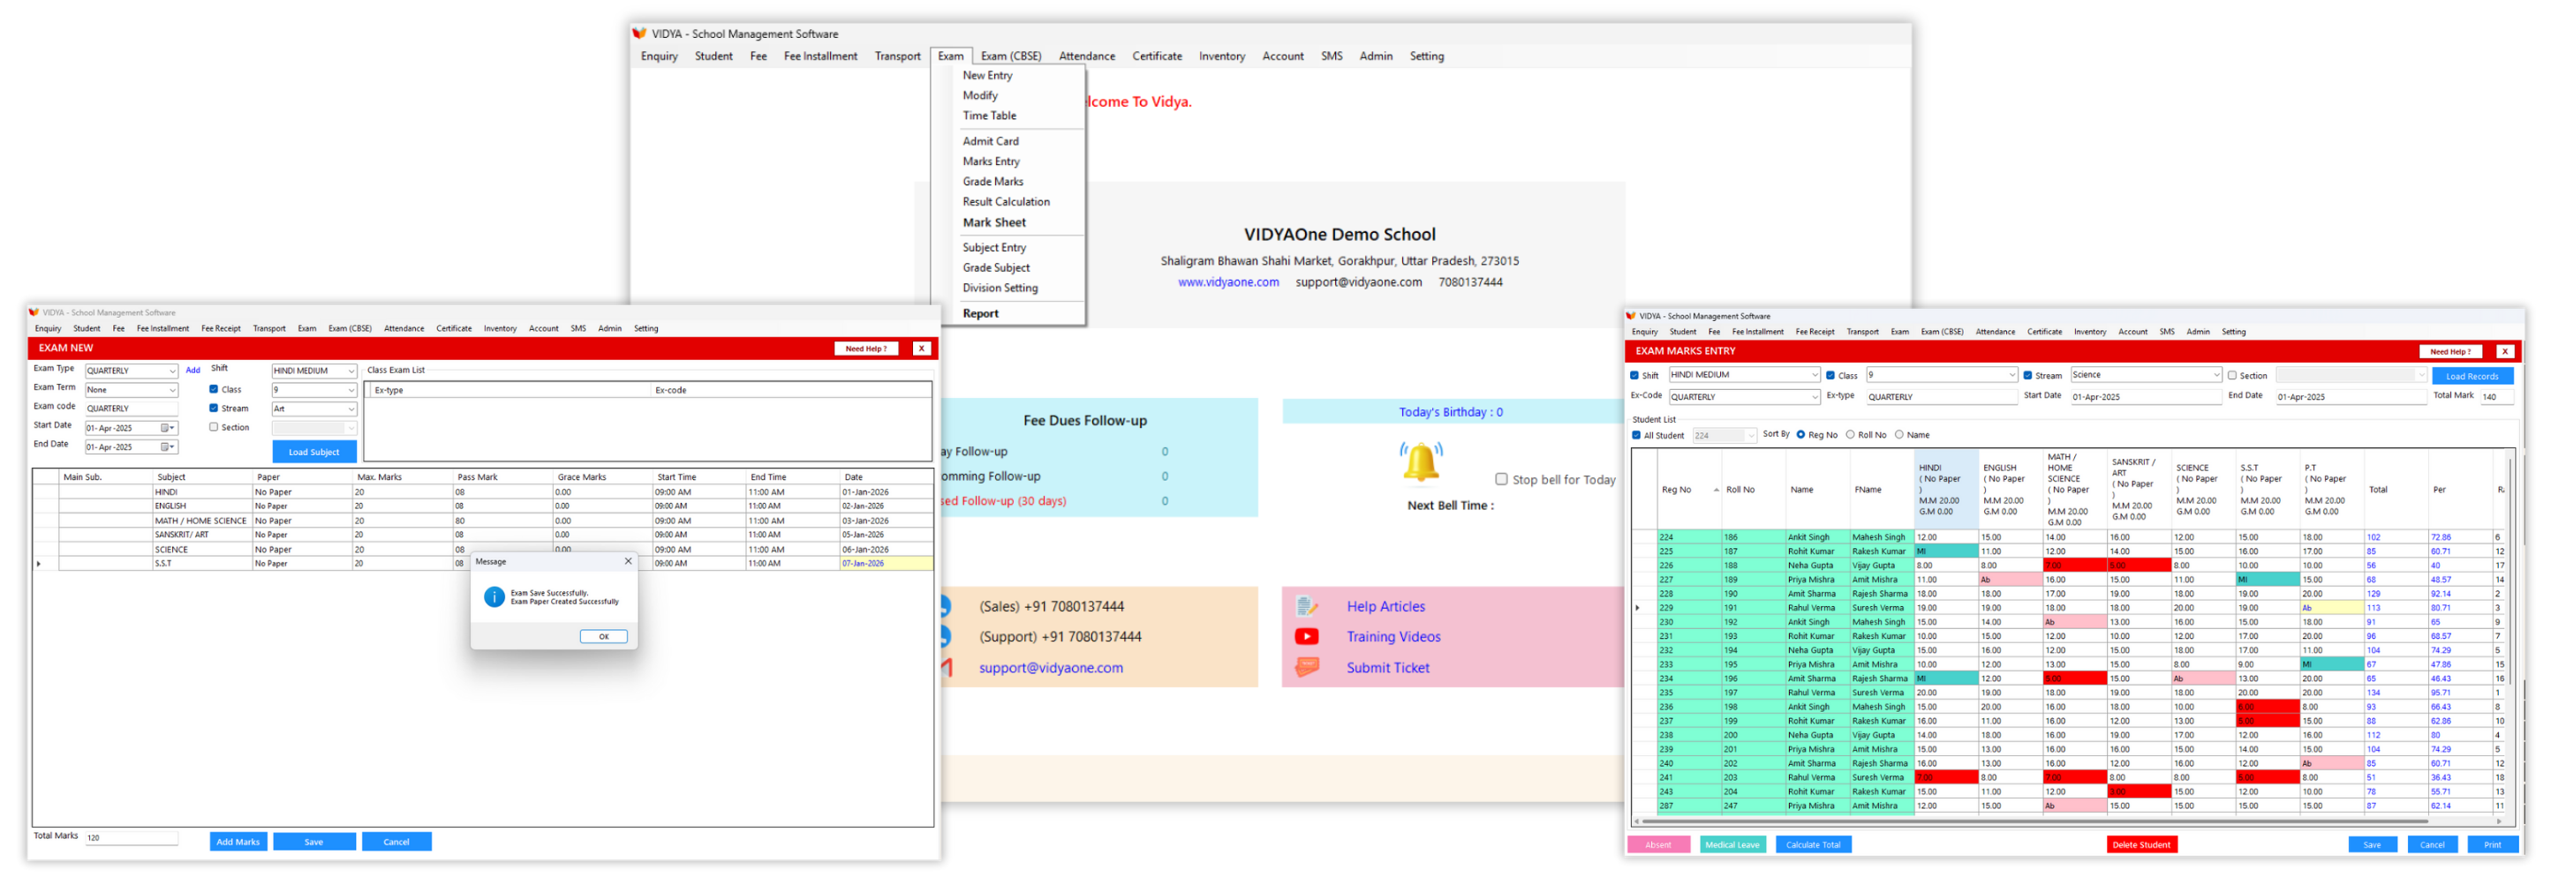
Task: Open the Exam (CBSE) menu in main window
Action: [x=1010, y=56]
